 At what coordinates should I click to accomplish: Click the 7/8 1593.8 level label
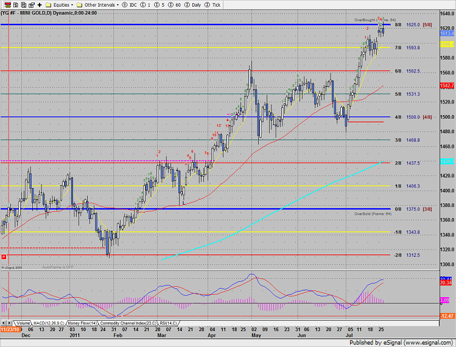tap(407, 47)
